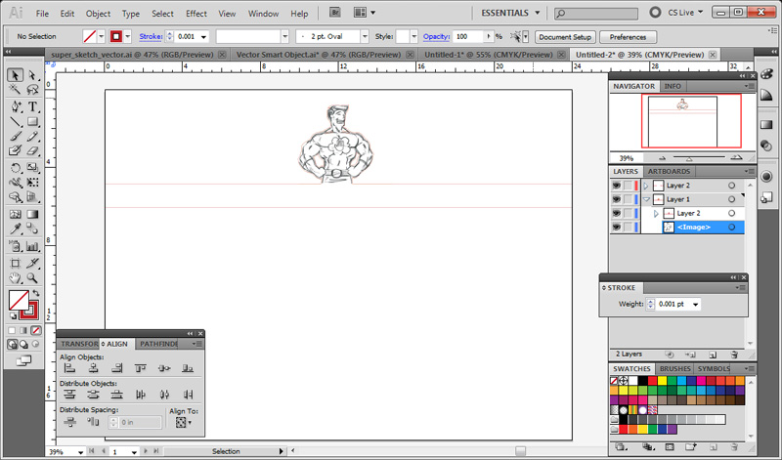The height and width of the screenshot is (460, 782).
Task: Select the Eyedropper tool
Action: point(16,229)
